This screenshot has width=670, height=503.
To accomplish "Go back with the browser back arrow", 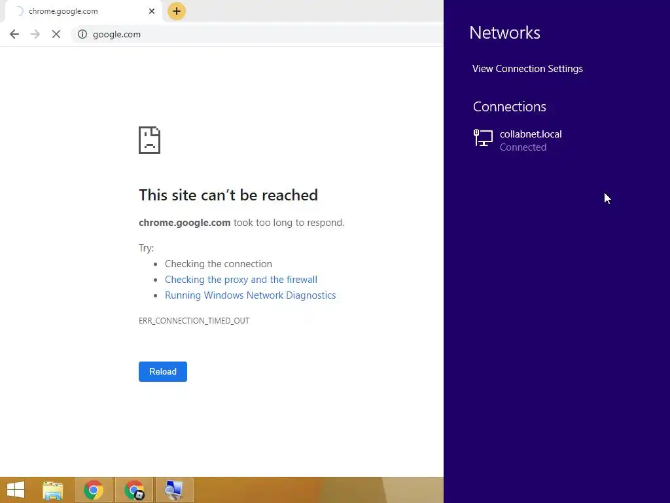I will [x=14, y=34].
